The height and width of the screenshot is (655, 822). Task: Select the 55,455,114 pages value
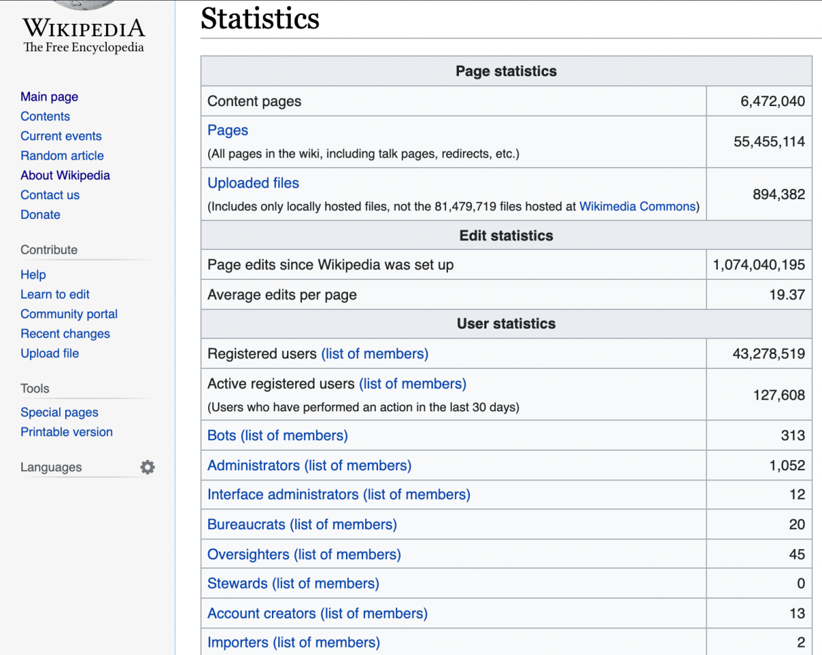click(769, 142)
